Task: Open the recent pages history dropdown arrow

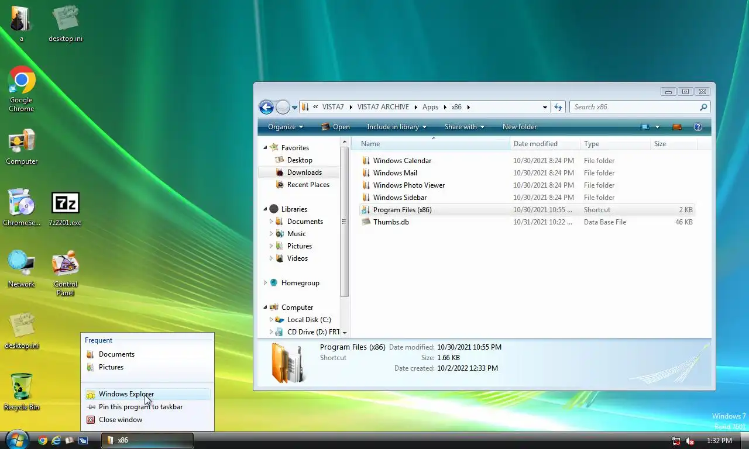Action: point(295,108)
